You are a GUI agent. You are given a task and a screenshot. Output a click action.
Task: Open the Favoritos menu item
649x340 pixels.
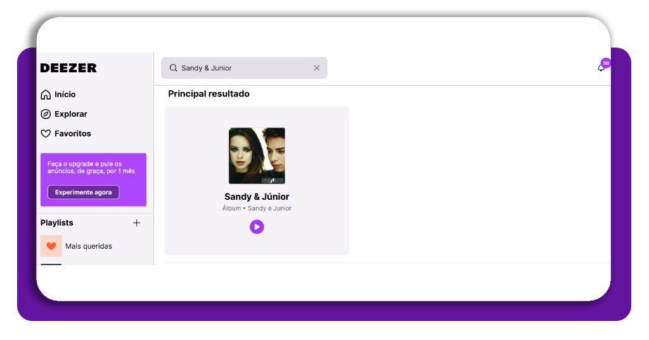[x=72, y=134]
